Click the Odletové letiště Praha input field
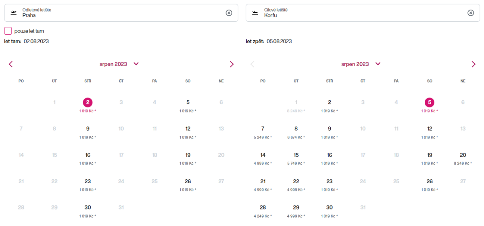The image size is (484, 226). (121, 13)
